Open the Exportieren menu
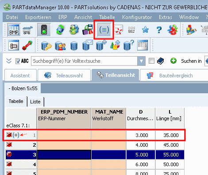Image resolution: width=208 pixels, height=175 pixels. 38,17
